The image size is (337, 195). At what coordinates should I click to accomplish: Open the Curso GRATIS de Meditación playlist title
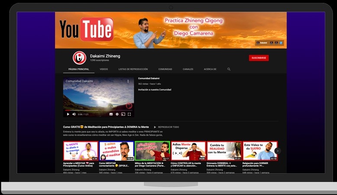106,127
